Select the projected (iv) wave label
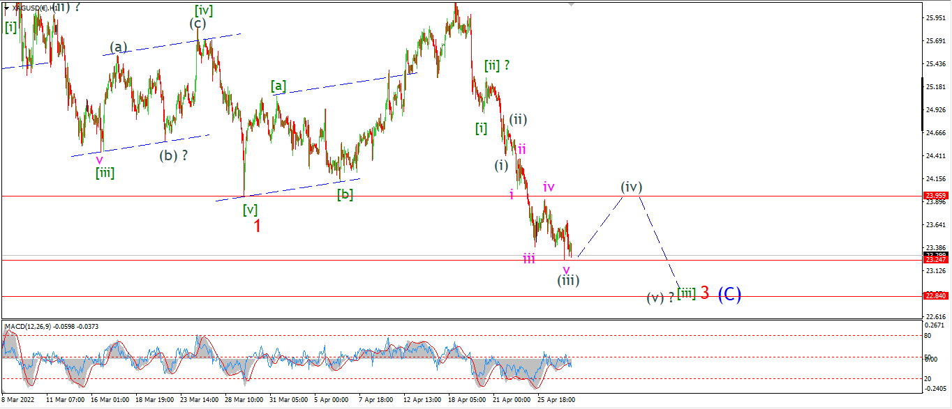This screenshot has height=409, width=952. click(x=632, y=187)
